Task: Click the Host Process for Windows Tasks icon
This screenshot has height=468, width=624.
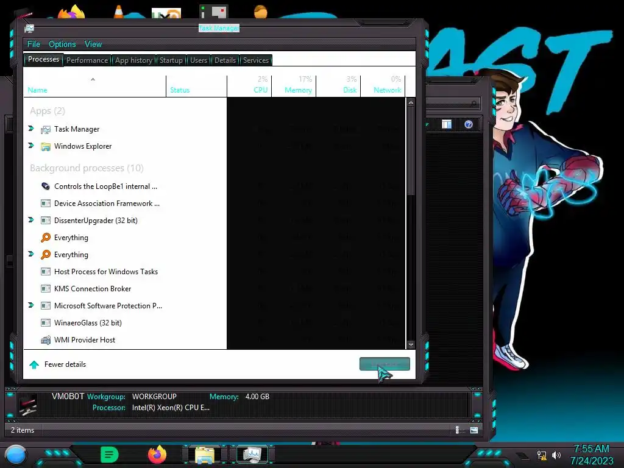Action: (46, 272)
